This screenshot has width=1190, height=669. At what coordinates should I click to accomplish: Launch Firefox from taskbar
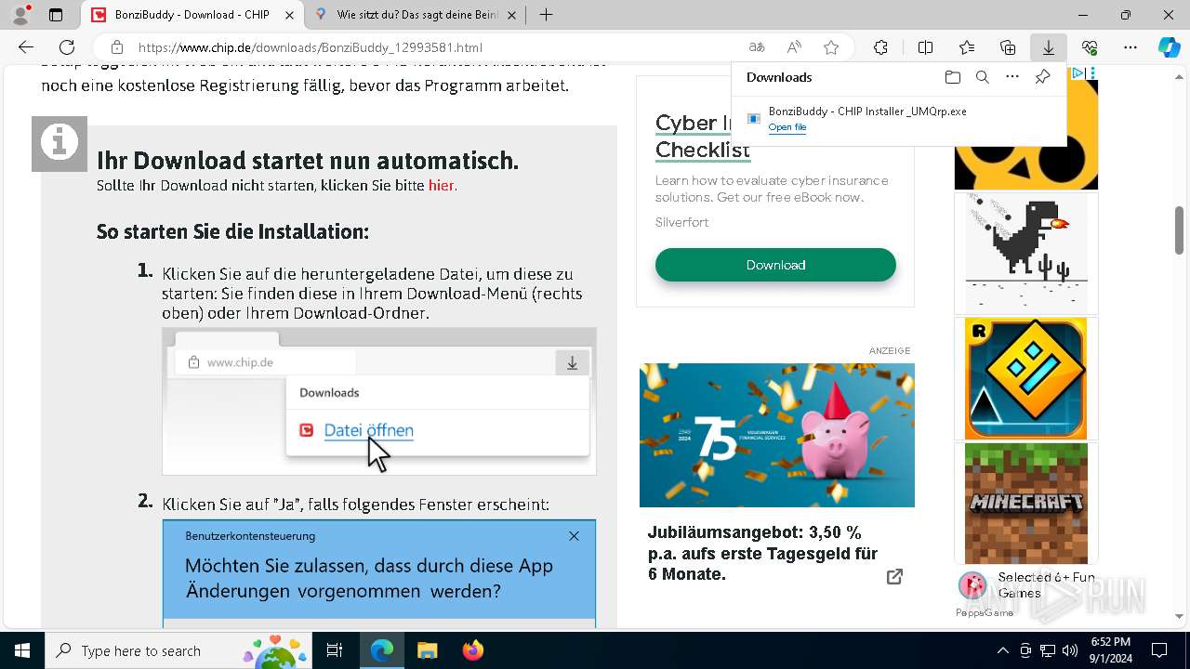[x=472, y=650]
